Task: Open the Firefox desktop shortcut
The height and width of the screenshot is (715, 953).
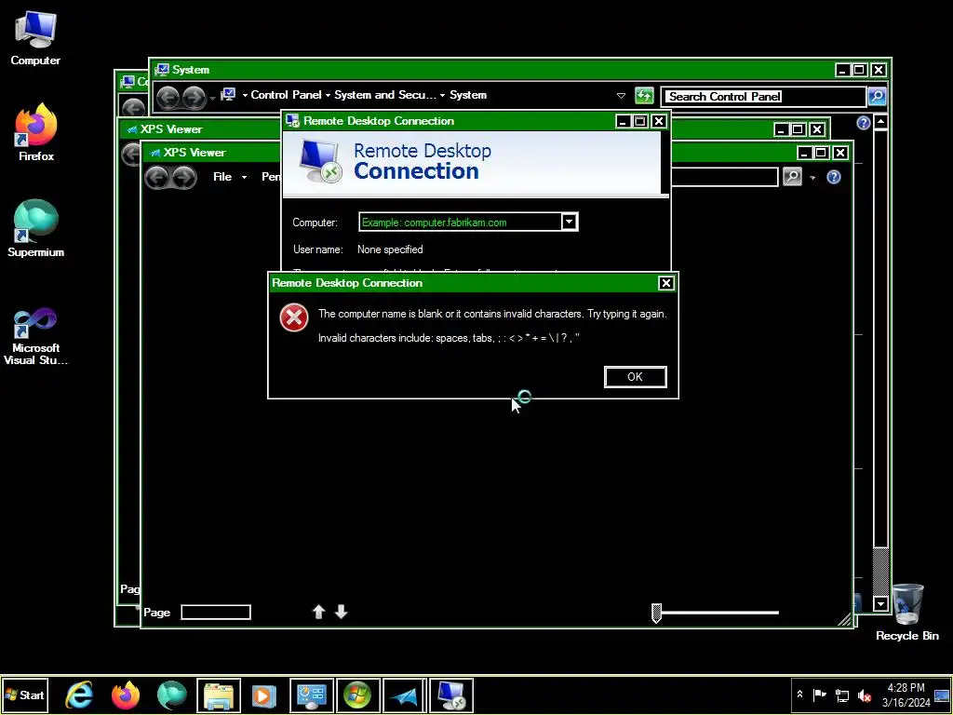Action: (x=36, y=132)
